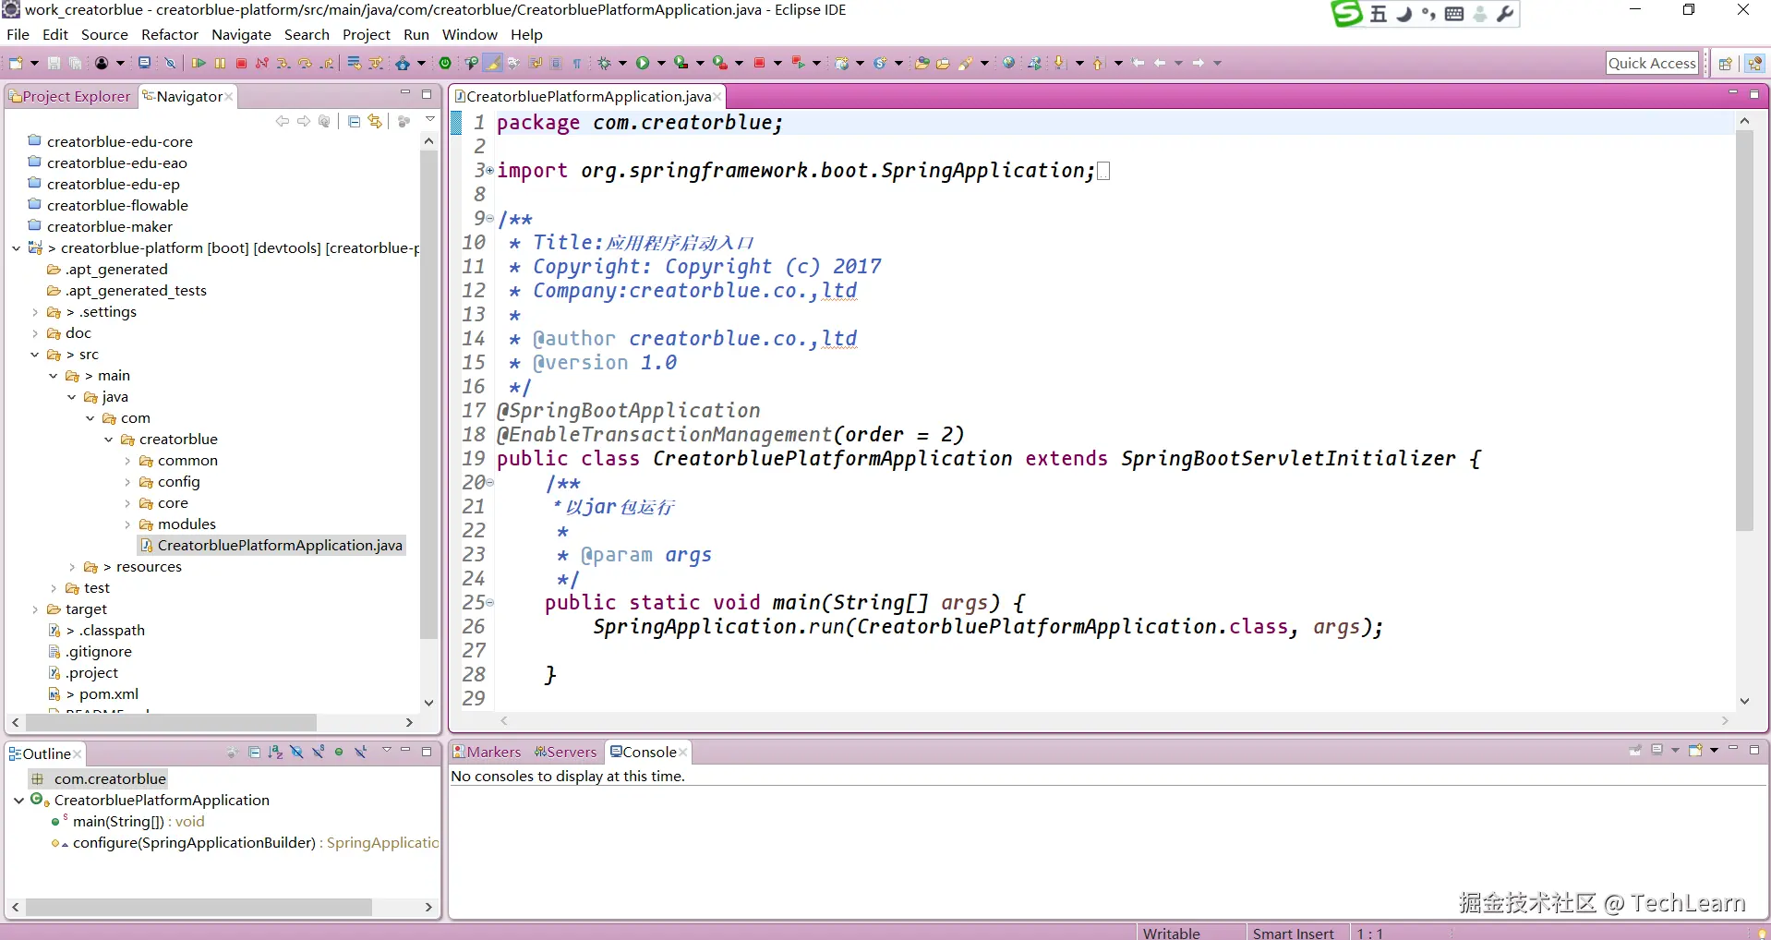Viewport: 1771px width, 940px height.
Task: Click the Open Perspective icon
Action: 1725,63
